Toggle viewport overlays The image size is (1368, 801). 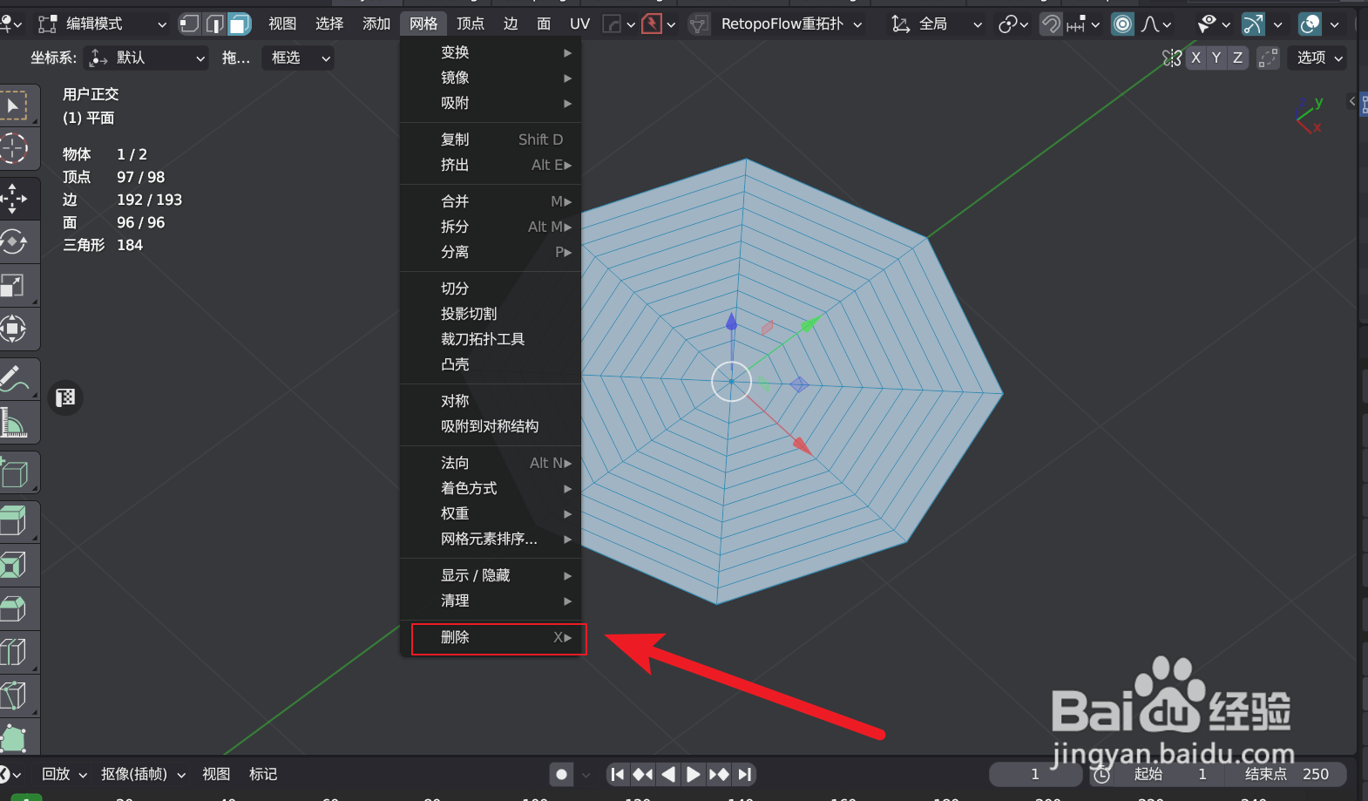point(1310,24)
